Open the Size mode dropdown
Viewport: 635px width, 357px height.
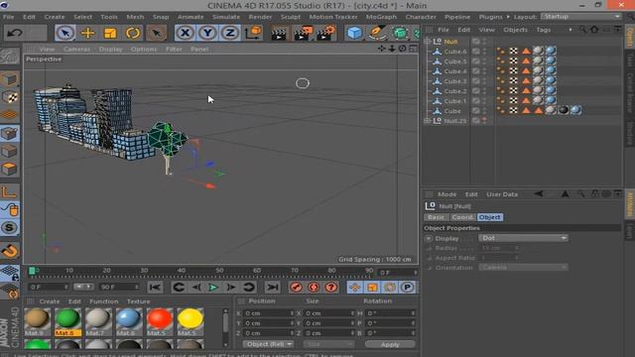328,344
